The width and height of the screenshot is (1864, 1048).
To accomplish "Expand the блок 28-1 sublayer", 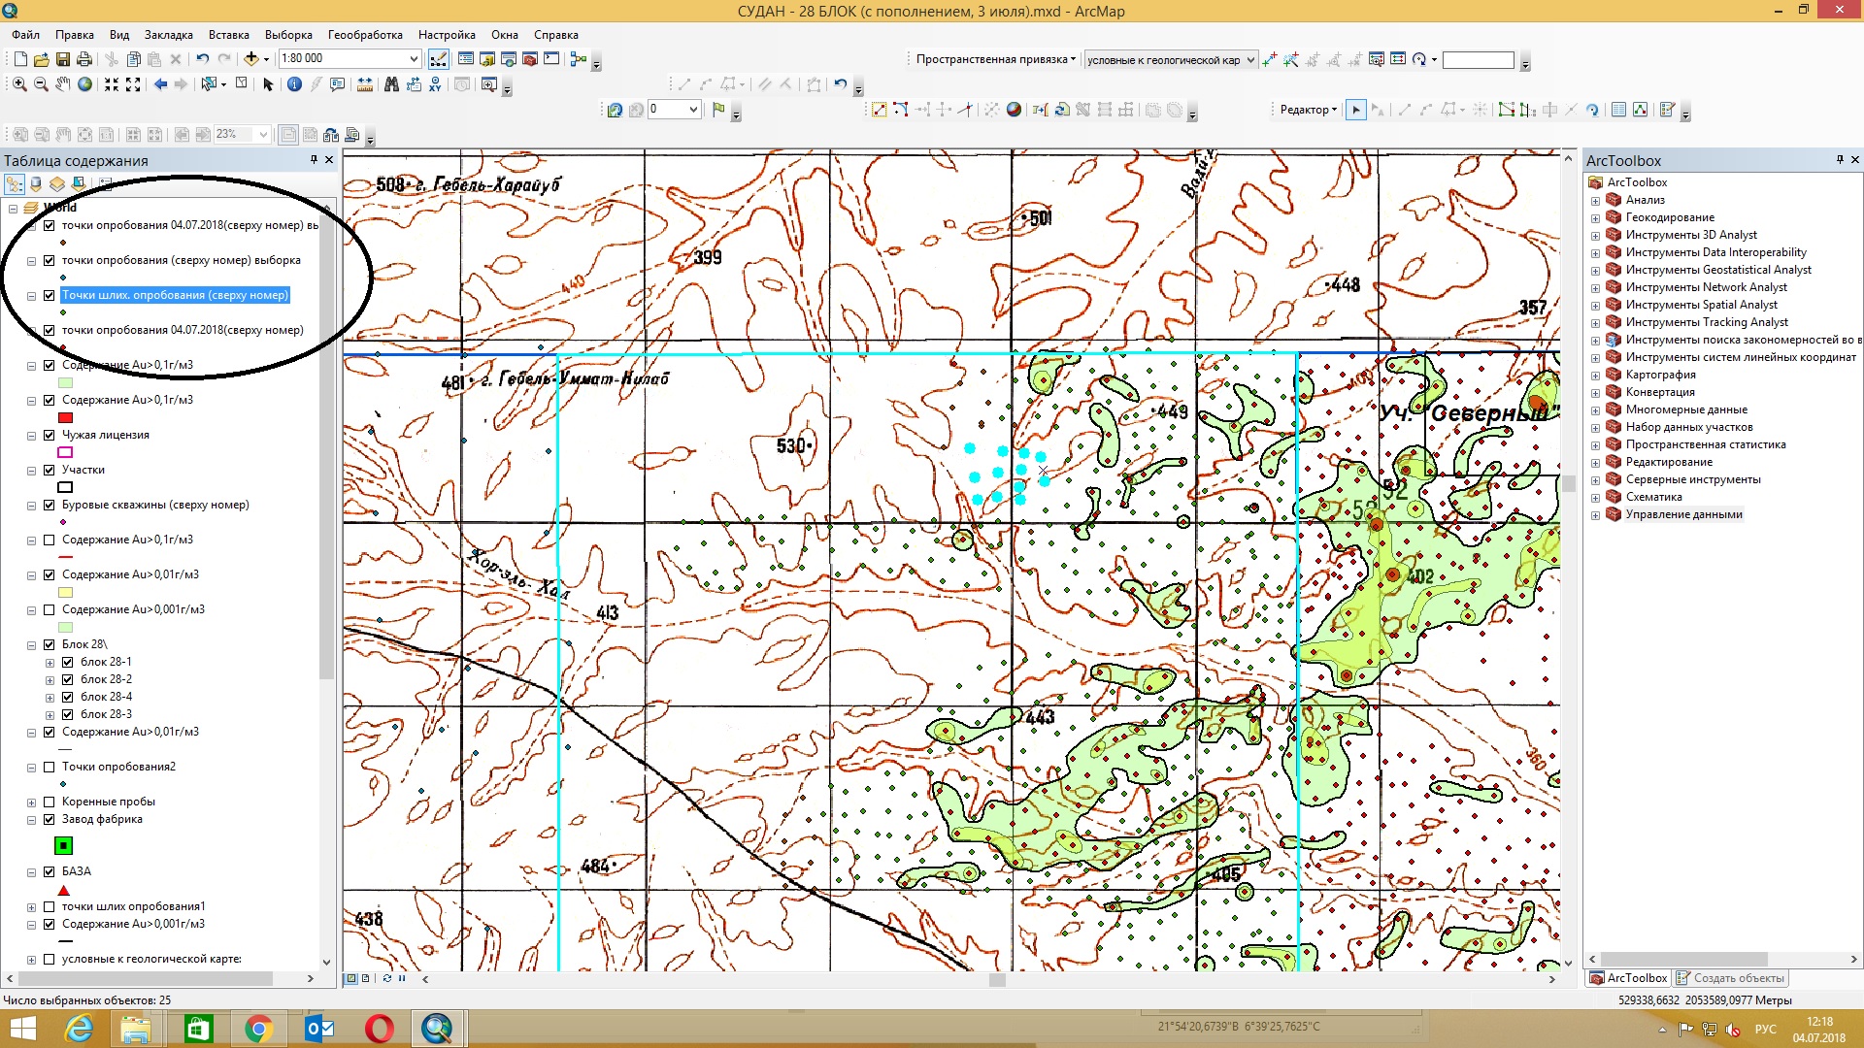I will pos(50,663).
